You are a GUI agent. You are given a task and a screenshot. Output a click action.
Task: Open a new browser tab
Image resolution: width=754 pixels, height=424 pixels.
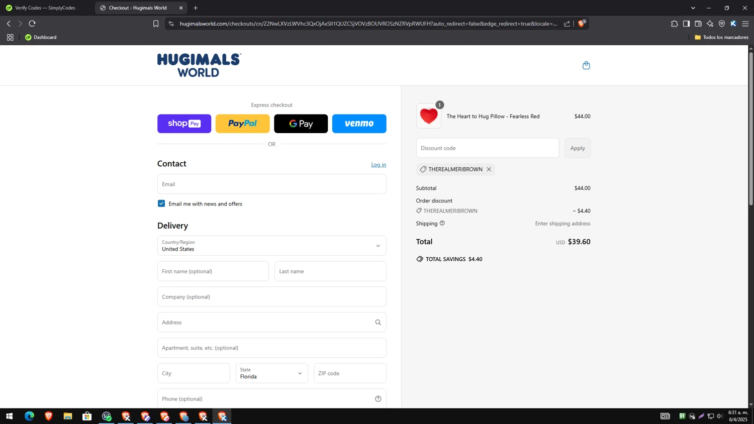click(x=196, y=8)
